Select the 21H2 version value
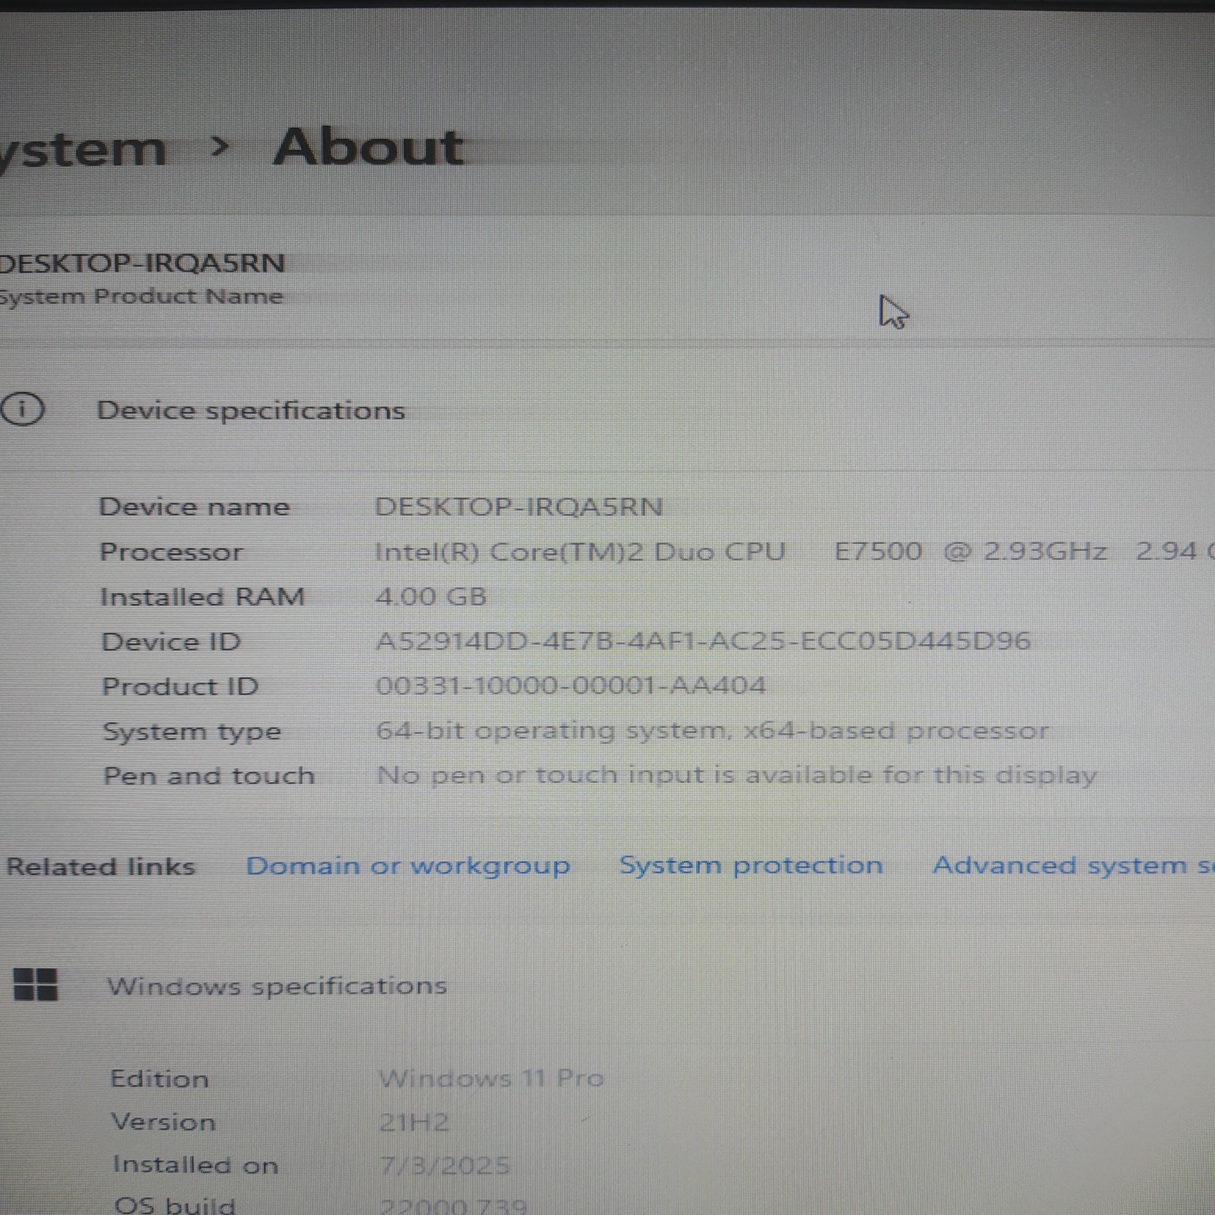This screenshot has height=1215, width=1215. 414,1122
